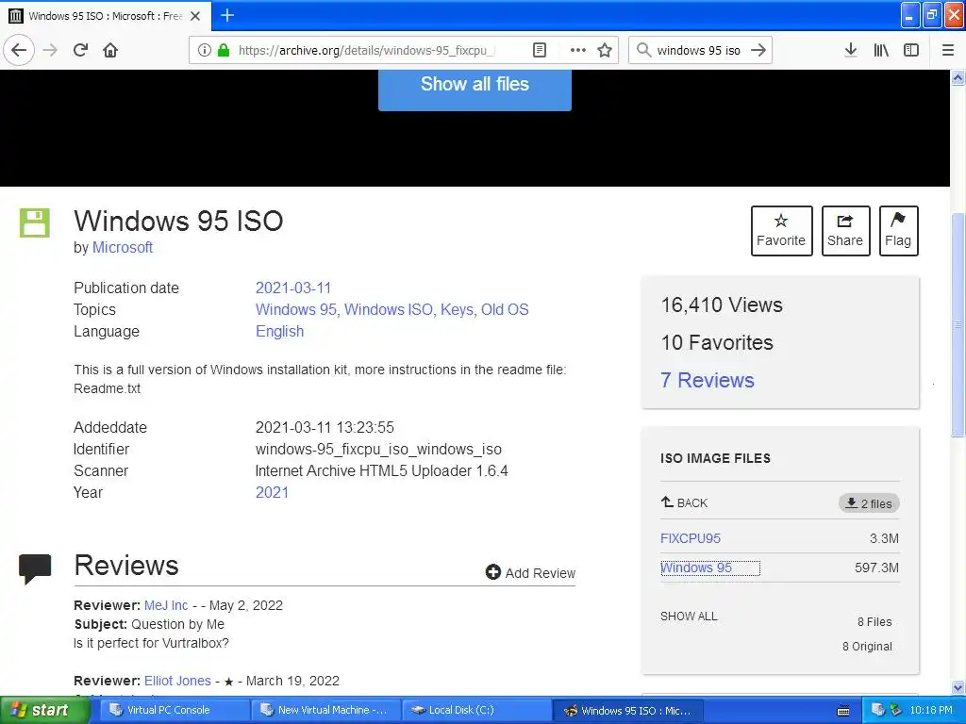Click the green software floppy icon
Image resolution: width=966 pixels, height=724 pixels.
[x=35, y=222]
